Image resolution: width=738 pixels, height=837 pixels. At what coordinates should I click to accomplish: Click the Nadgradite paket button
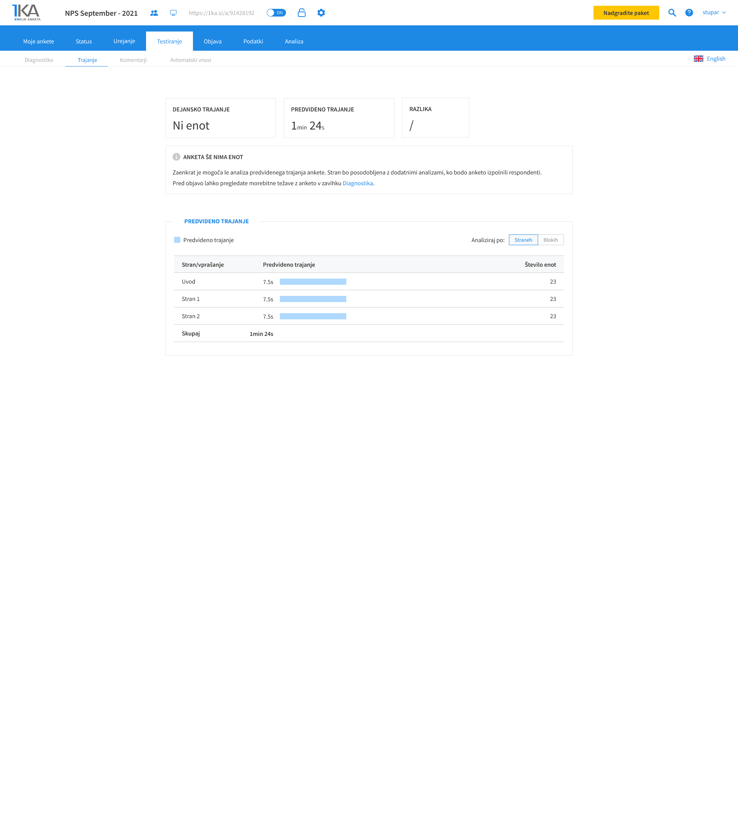coord(626,13)
